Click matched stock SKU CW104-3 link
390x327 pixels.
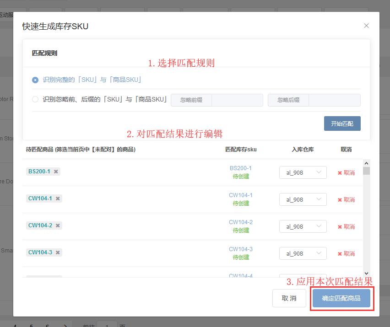tap(240, 249)
